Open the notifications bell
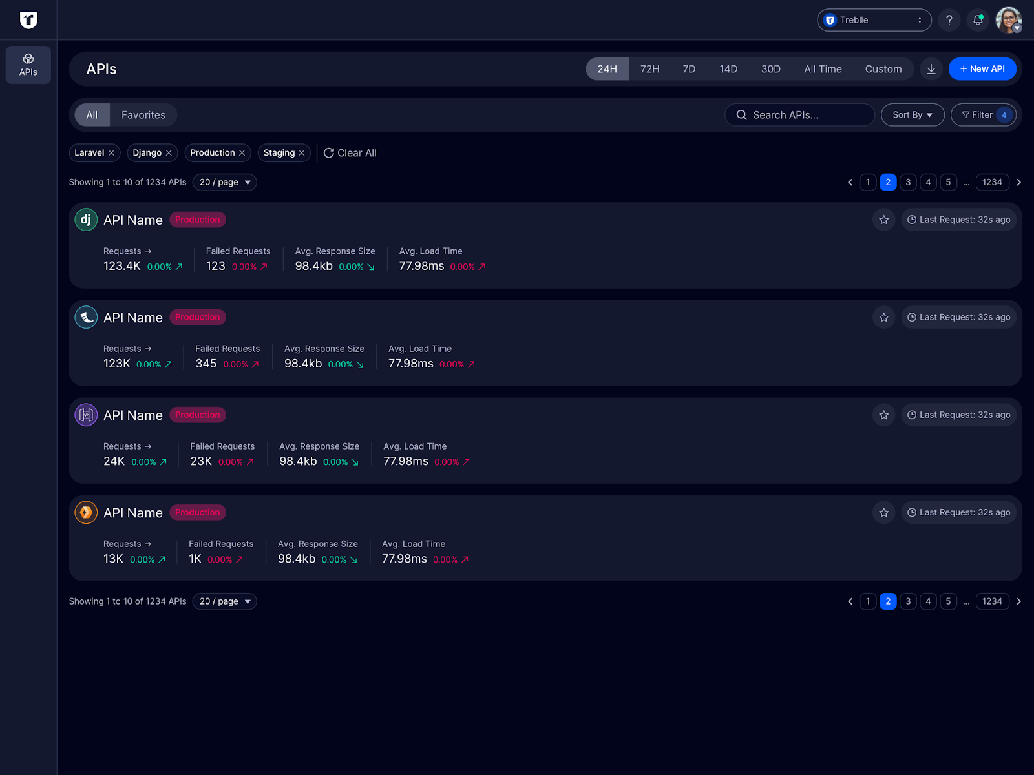The height and width of the screenshot is (775, 1034). [x=978, y=20]
